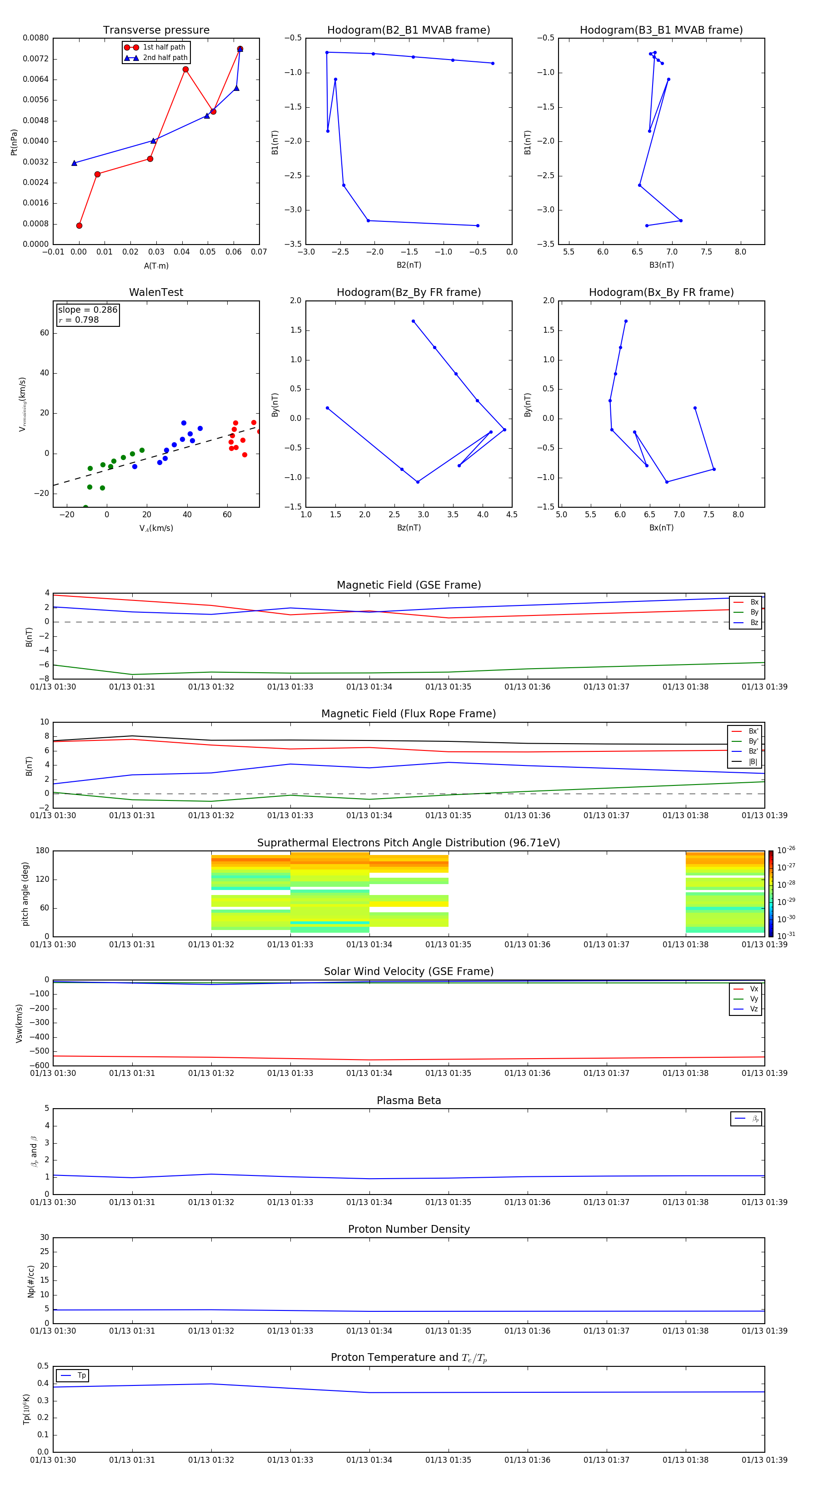Click the |B| legend entry in Flux Rope plot

click(745, 762)
